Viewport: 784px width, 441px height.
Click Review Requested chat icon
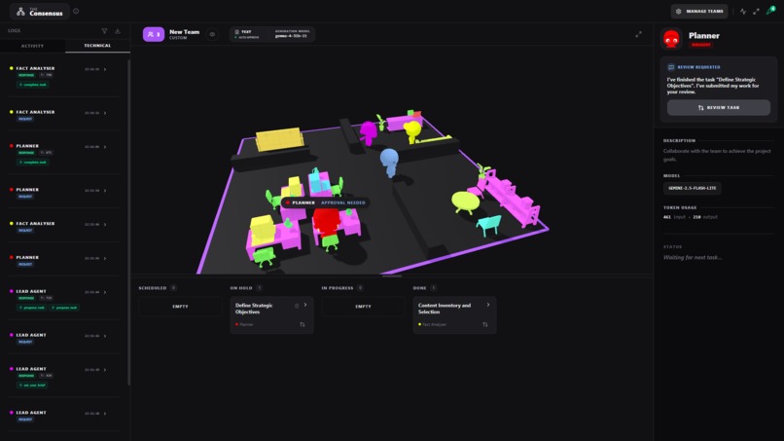(671, 67)
